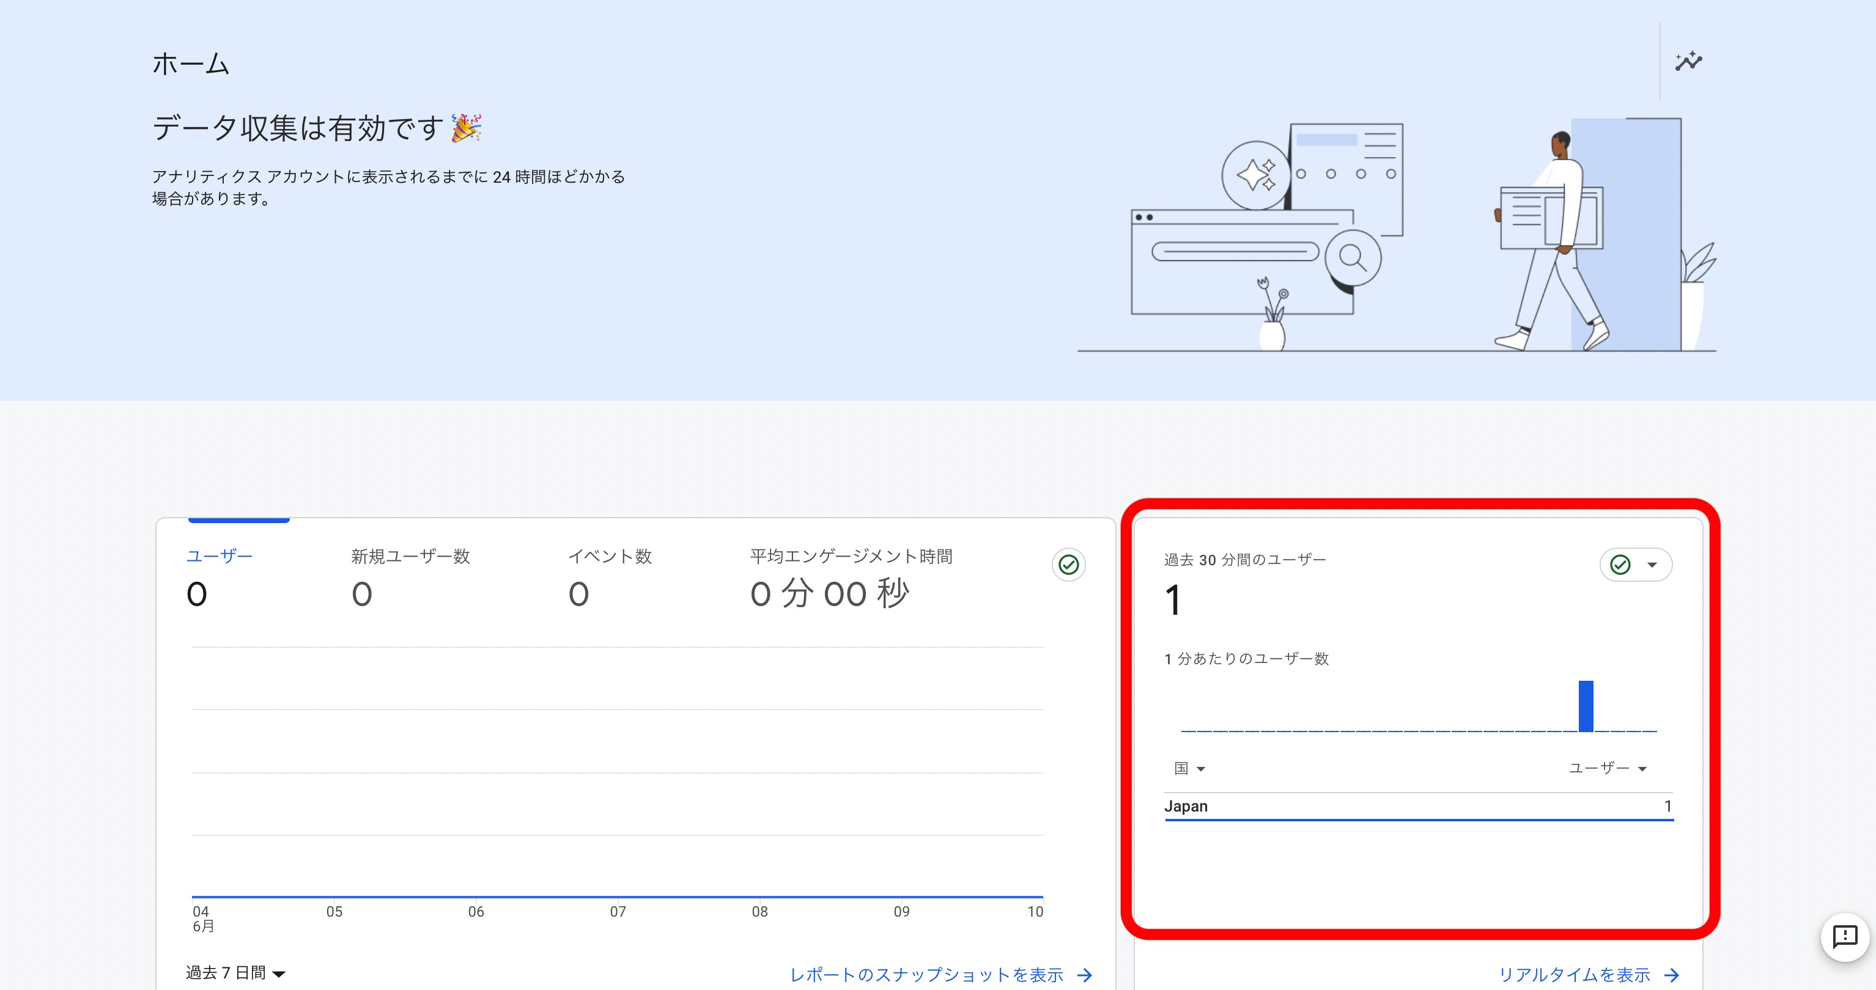Select the イベント数 metric
This screenshot has height=990, width=1876.
click(611, 556)
